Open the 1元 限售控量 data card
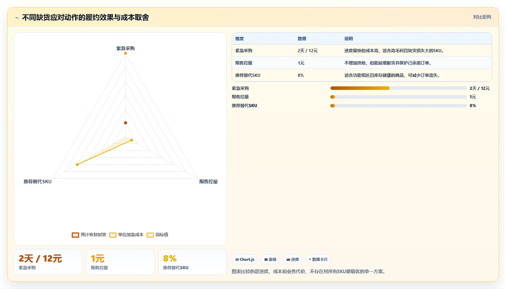The height and width of the screenshot is (289, 506). point(120,262)
